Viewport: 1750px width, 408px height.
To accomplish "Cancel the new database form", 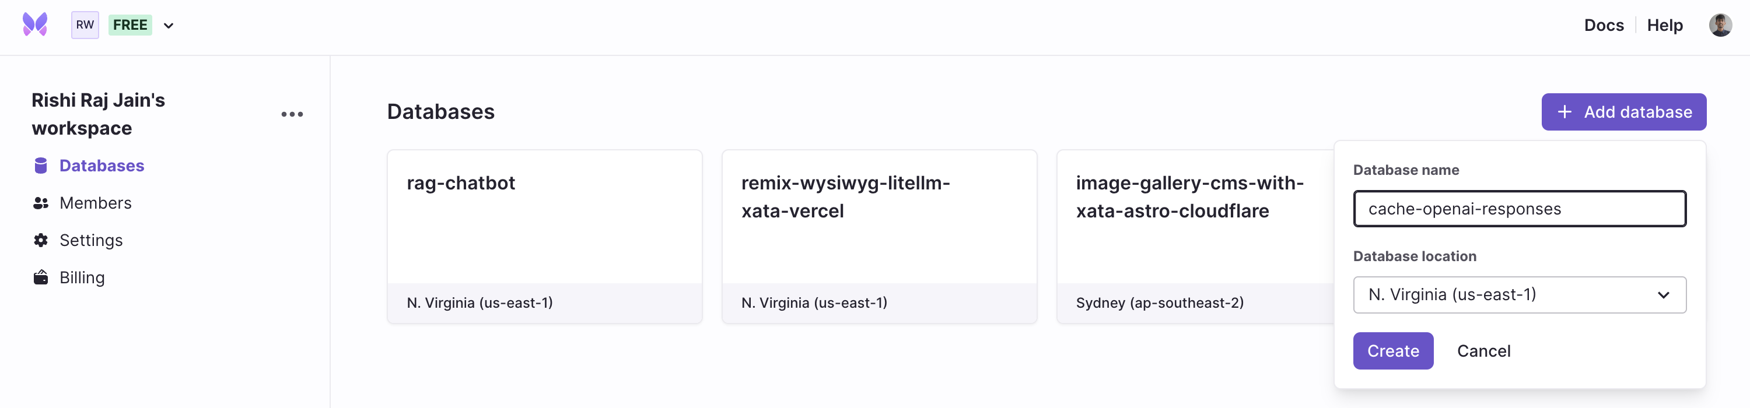I will coord(1483,351).
